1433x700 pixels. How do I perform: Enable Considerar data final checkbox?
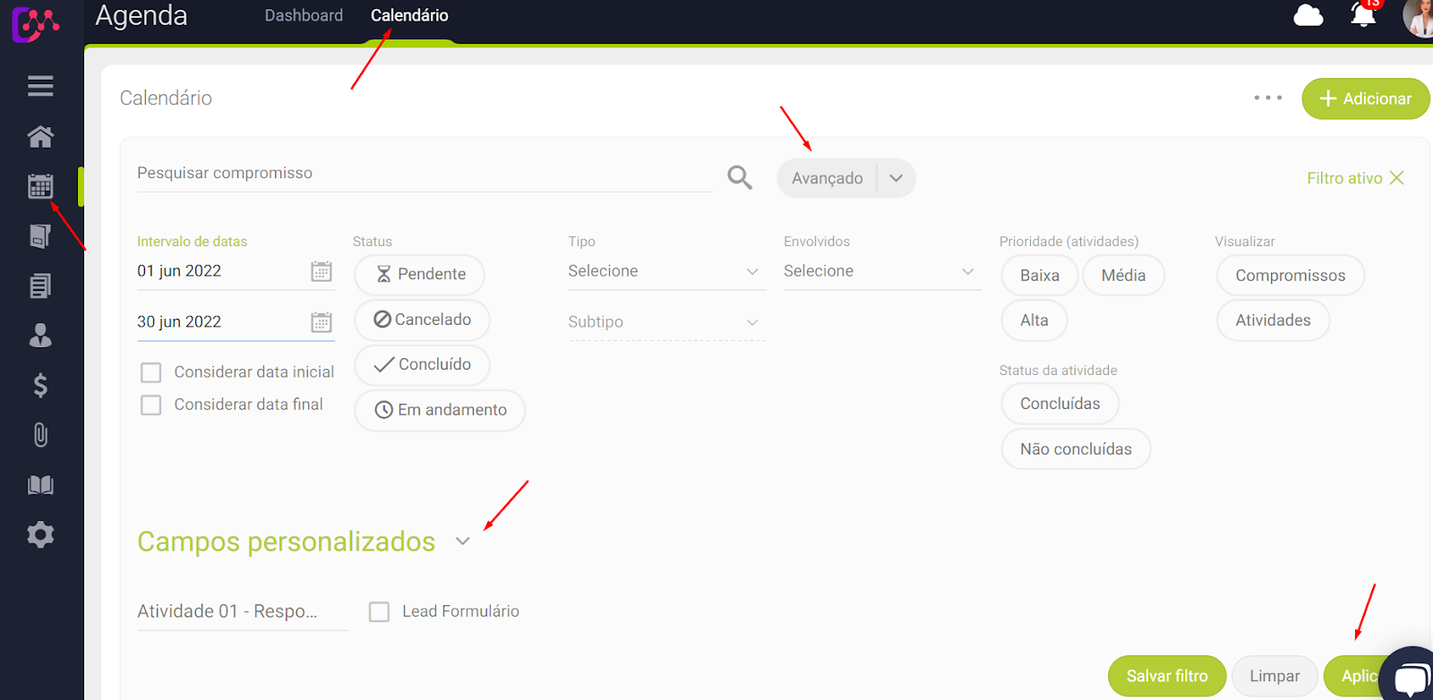click(151, 405)
